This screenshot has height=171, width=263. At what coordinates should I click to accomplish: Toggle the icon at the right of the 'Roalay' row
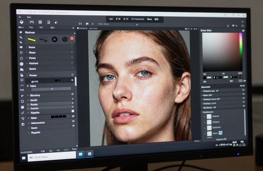point(73,103)
